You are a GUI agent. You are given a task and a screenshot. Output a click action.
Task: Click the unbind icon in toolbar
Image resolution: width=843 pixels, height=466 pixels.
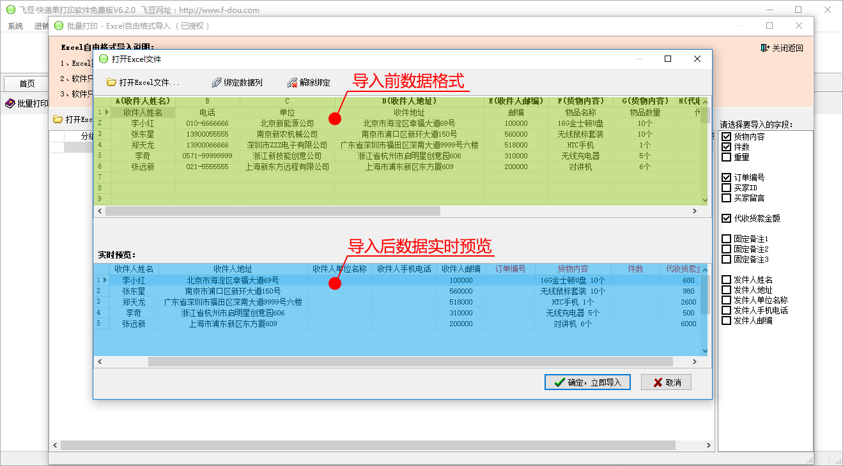(x=292, y=82)
